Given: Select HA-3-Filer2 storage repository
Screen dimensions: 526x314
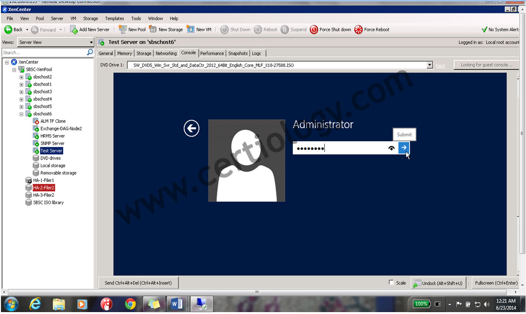Looking at the screenshot, I should point(44,195).
